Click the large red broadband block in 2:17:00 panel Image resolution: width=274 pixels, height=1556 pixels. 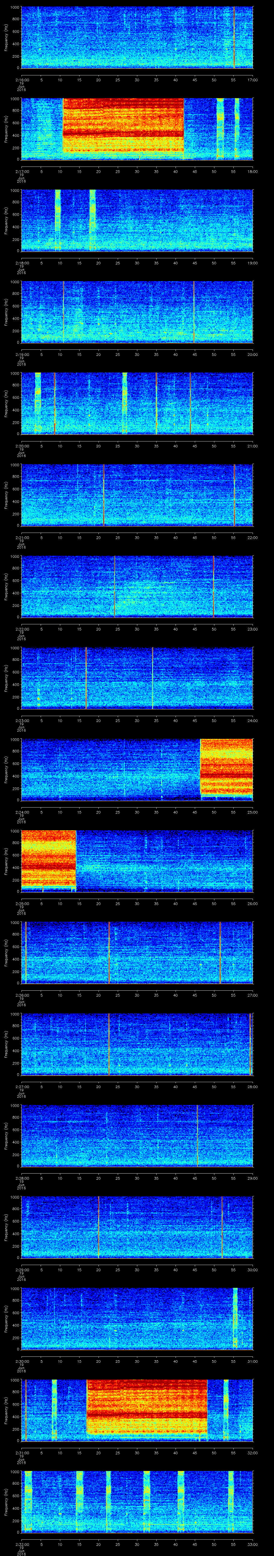click(123, 126)
